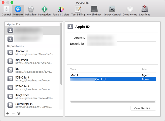This screenshot has width=165, height=121.
Task: Click the remove account minus button
Action: 13,113
